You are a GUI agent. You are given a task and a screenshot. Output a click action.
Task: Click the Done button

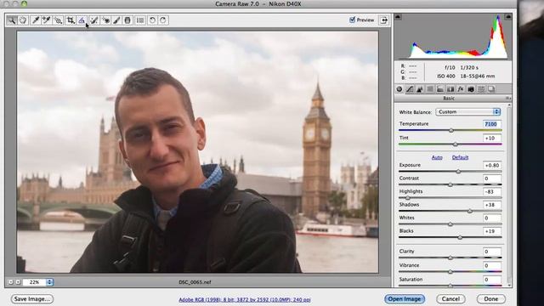point(491,298)
